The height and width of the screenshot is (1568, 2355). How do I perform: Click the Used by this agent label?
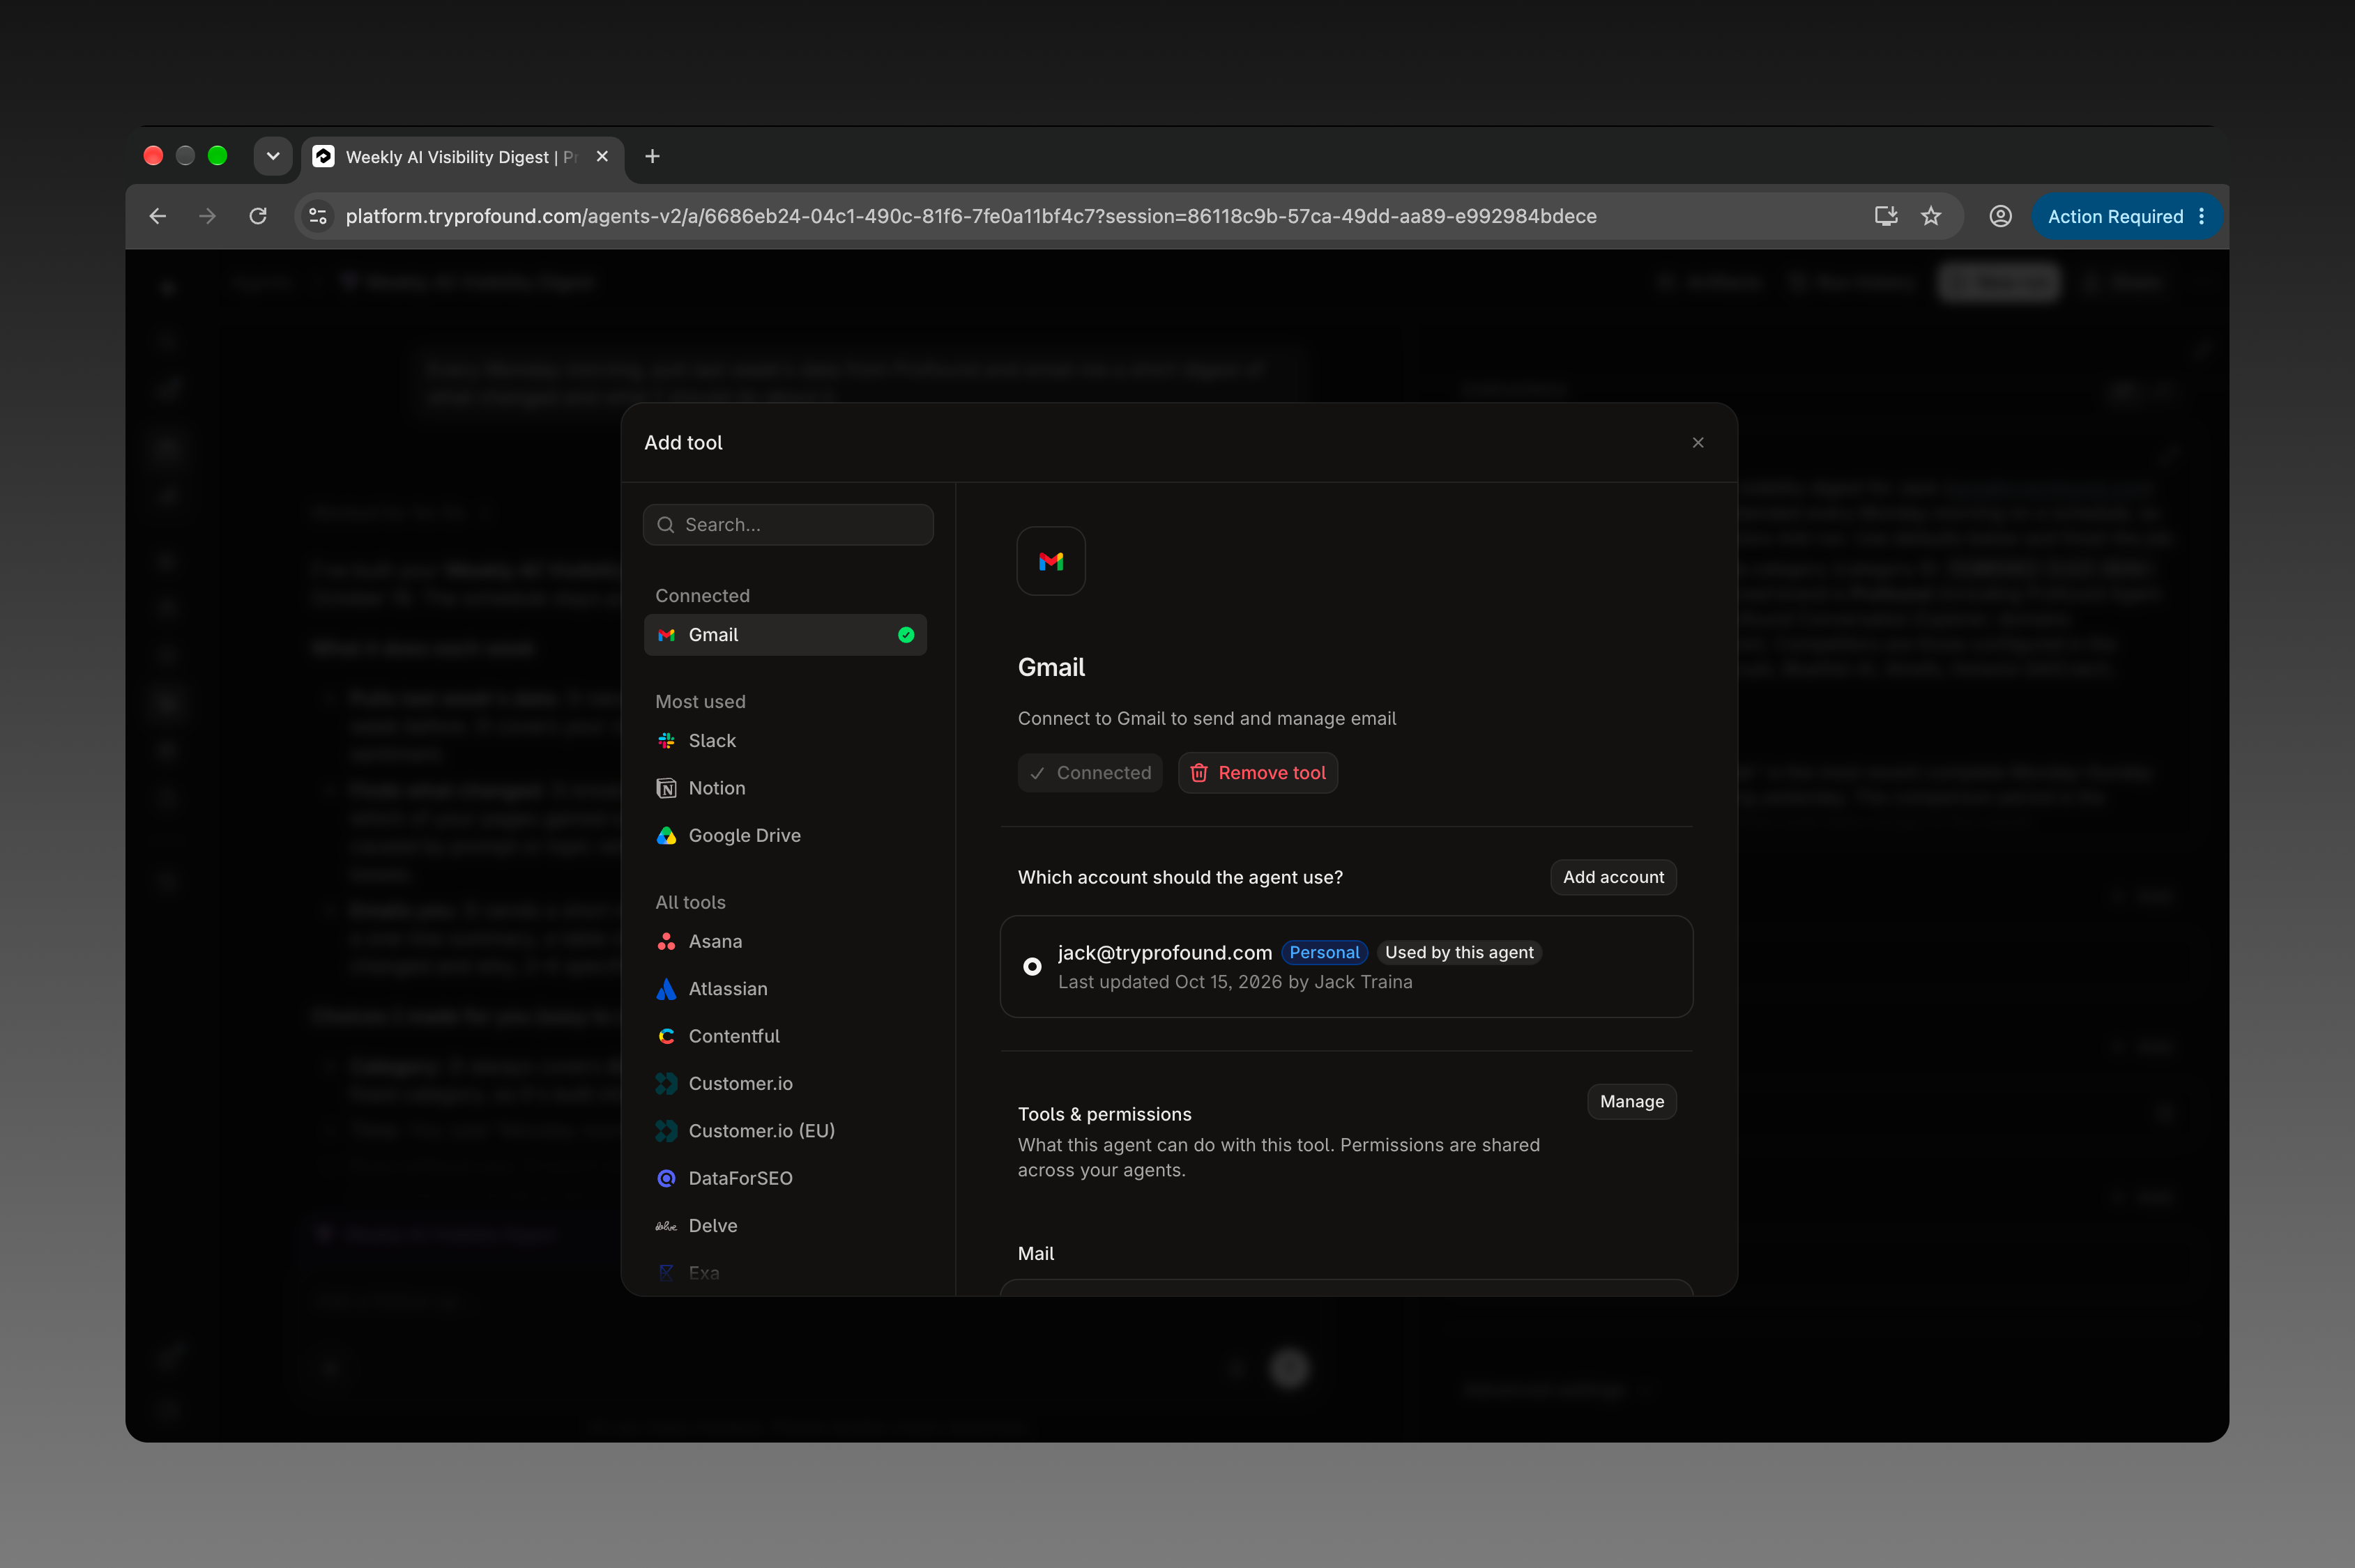(1458, 952)
